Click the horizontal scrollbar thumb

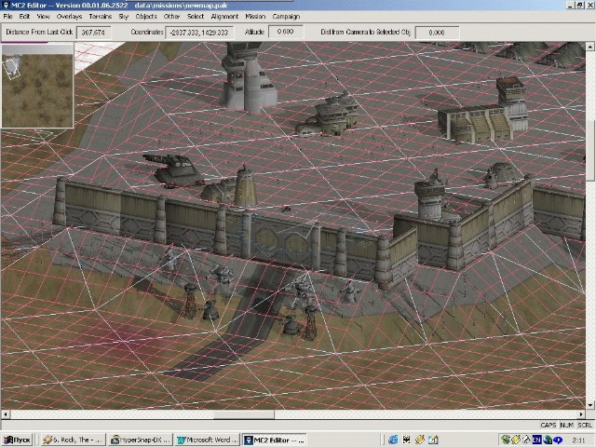click(x=244, y=414)
